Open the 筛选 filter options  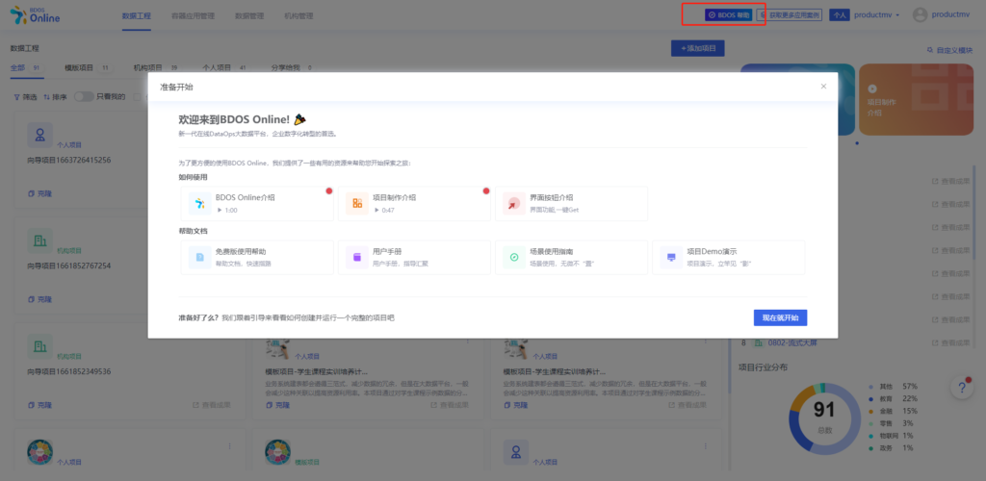25,97
